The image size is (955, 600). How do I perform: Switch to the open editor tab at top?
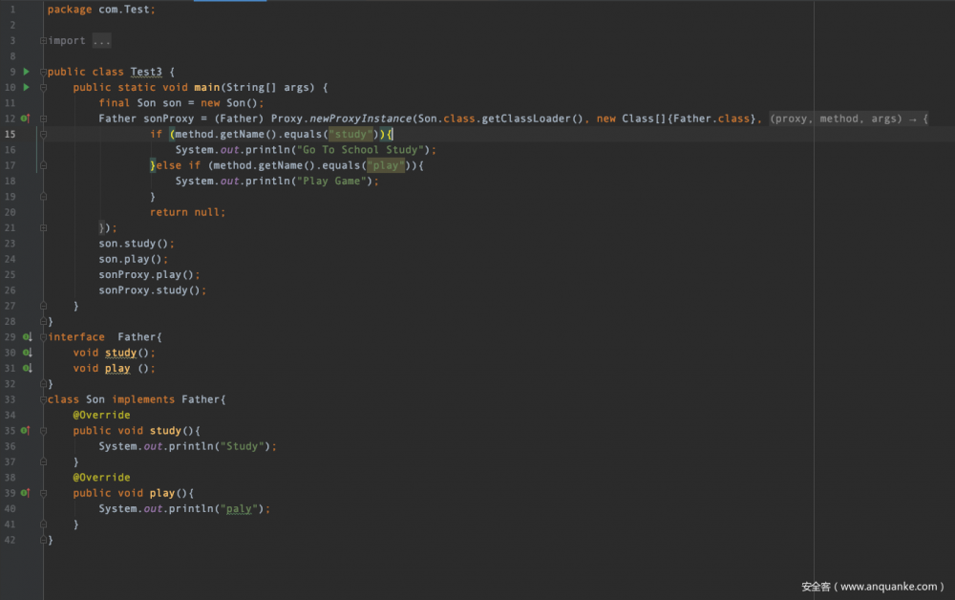coord(229,3)
